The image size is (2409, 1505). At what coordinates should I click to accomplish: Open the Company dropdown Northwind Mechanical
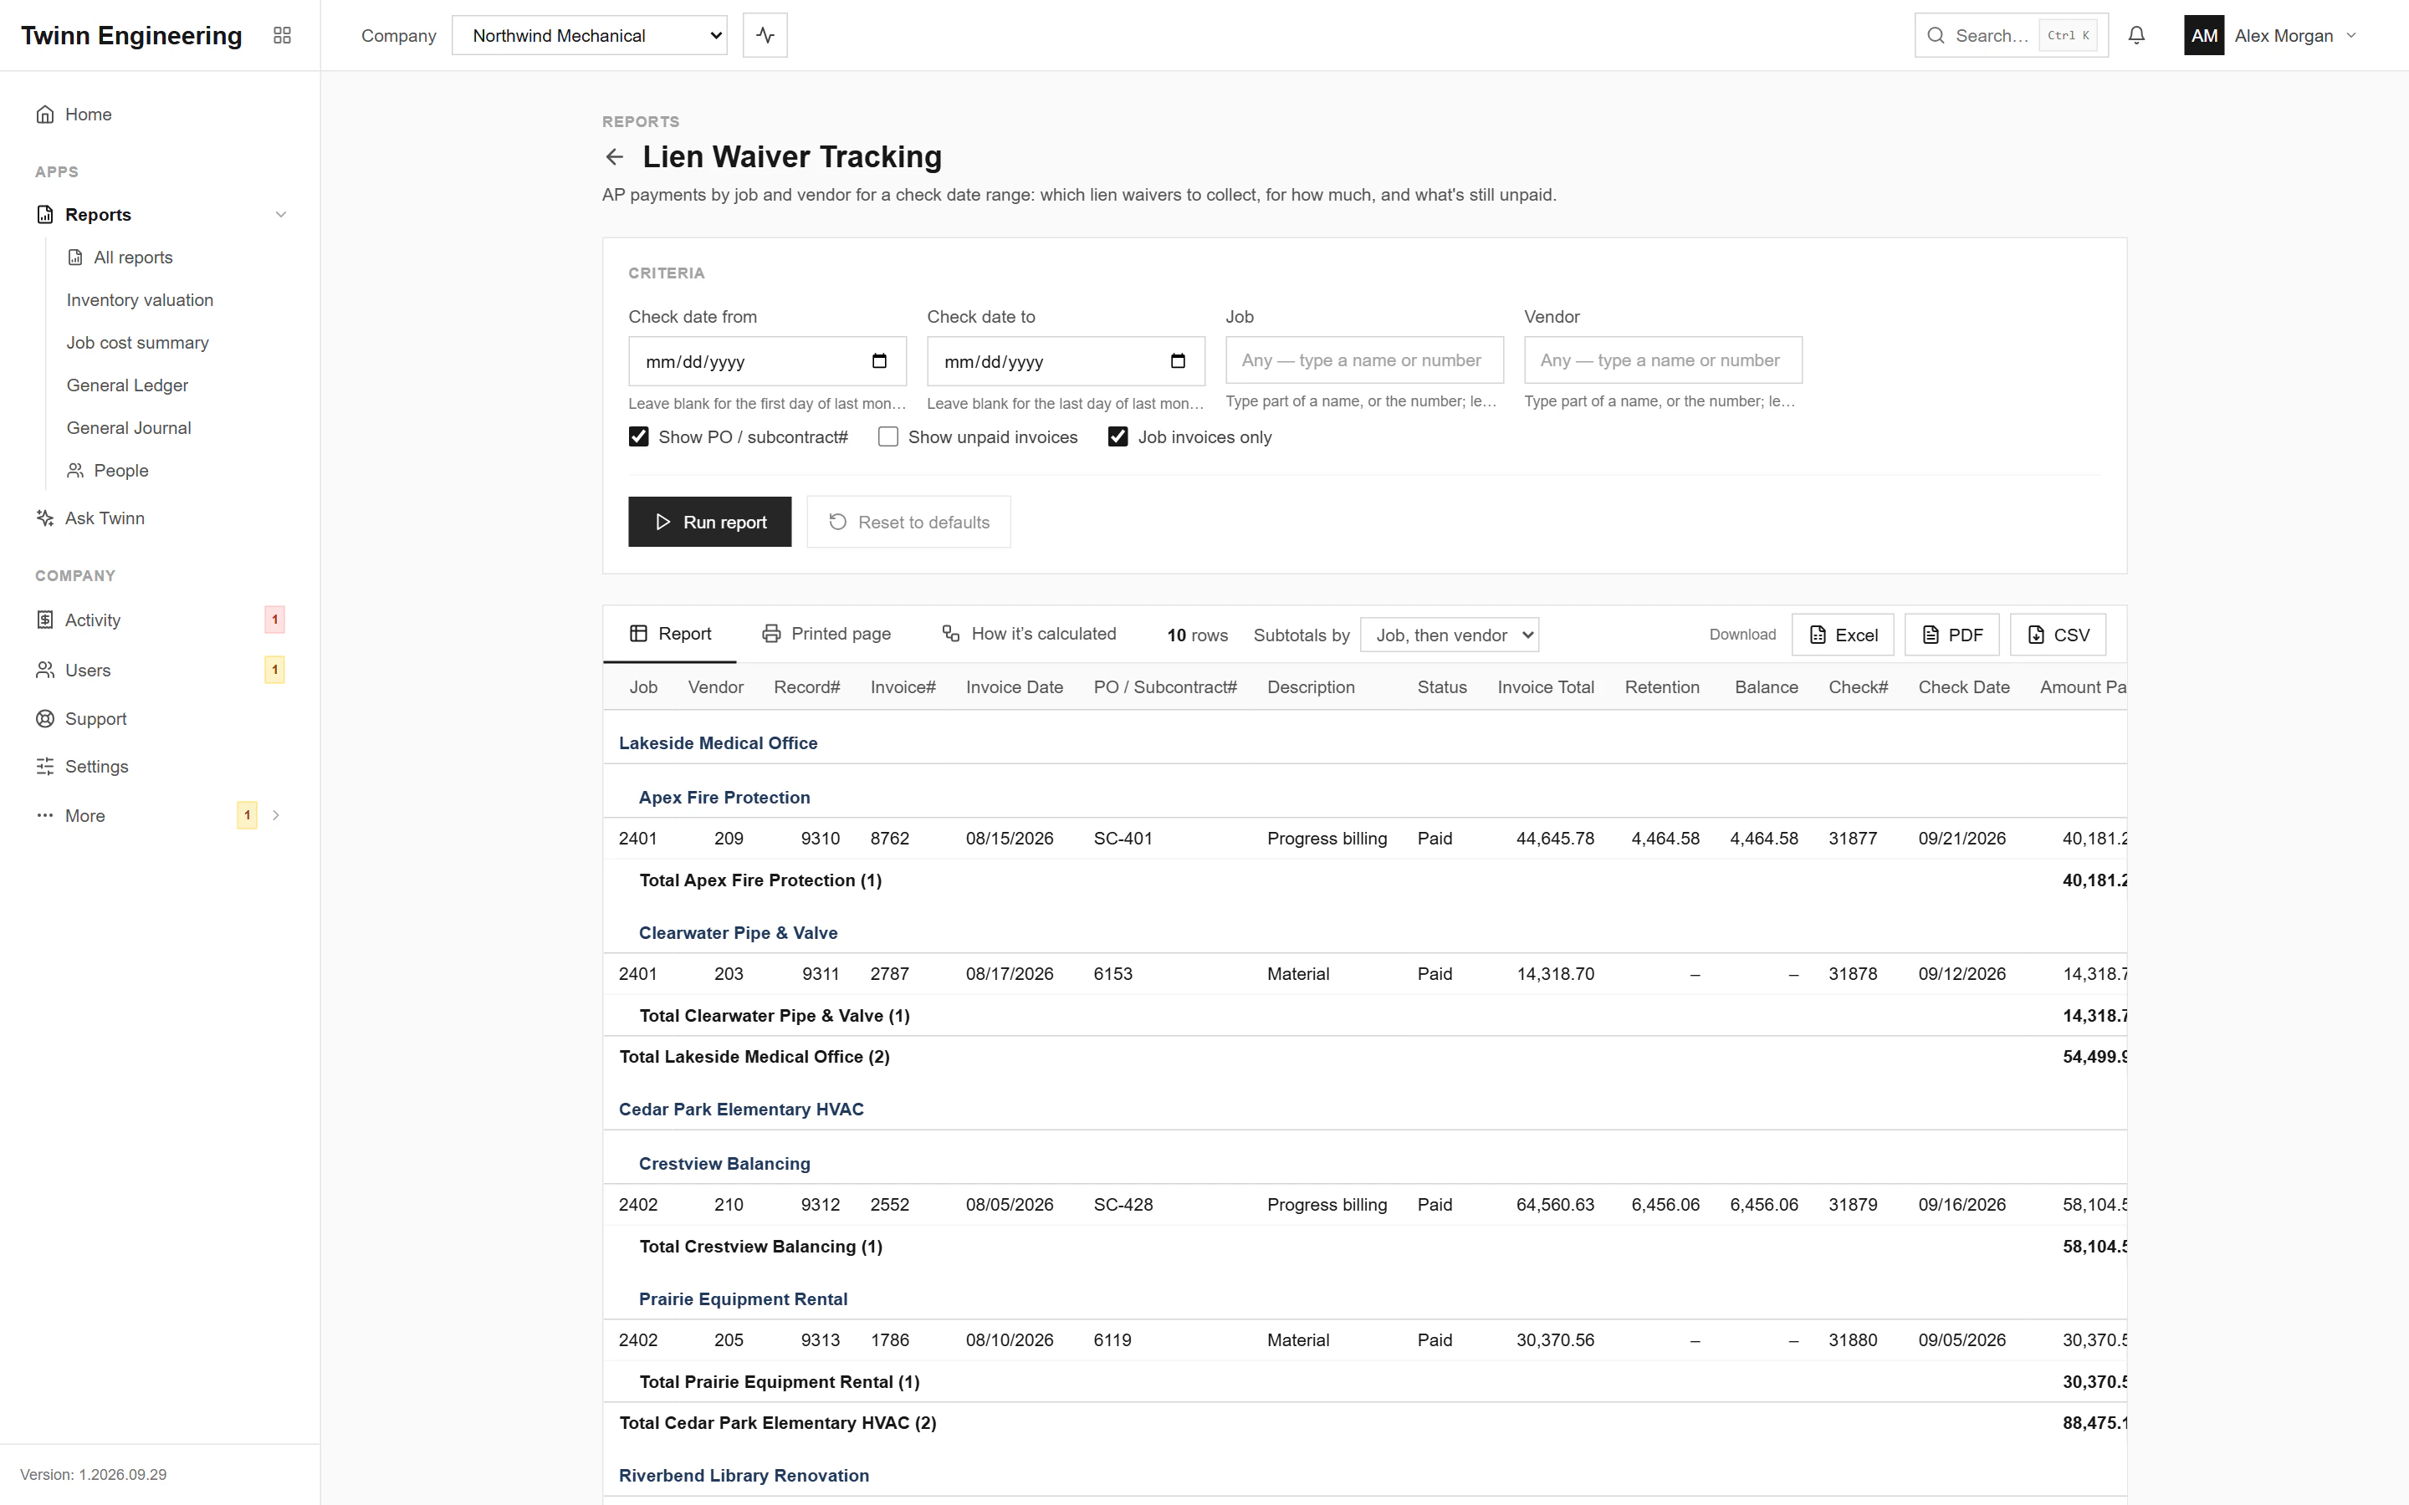point(590,36)
